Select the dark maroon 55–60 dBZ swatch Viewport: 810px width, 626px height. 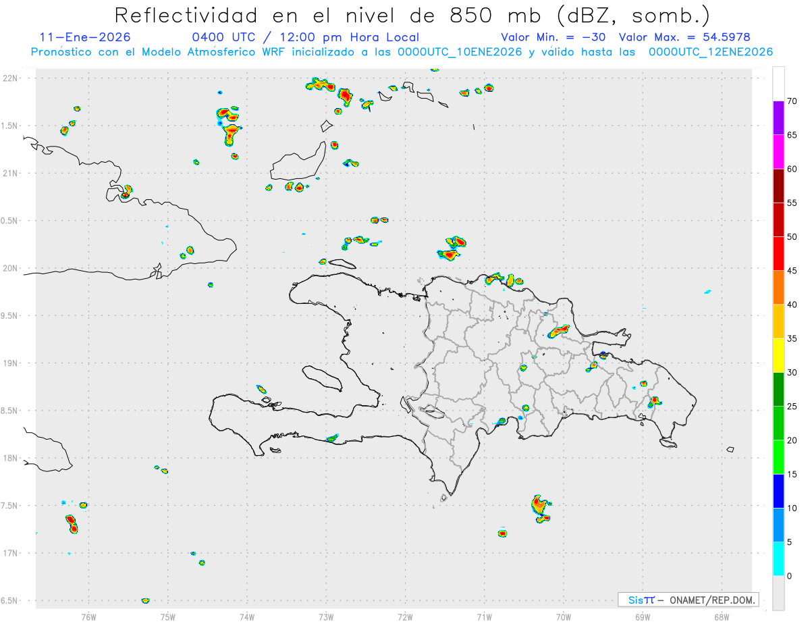(778, 186)
